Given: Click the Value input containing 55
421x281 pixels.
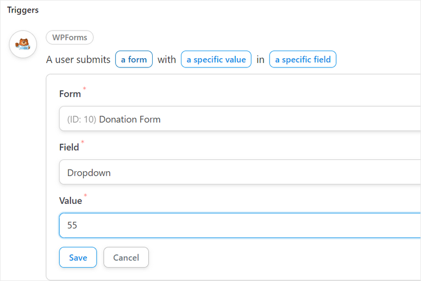Looking at the screenshot, I should click(x=239, y=225).
